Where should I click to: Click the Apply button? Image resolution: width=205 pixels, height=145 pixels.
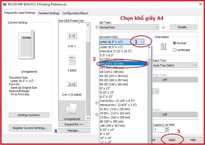coord(172,140)
